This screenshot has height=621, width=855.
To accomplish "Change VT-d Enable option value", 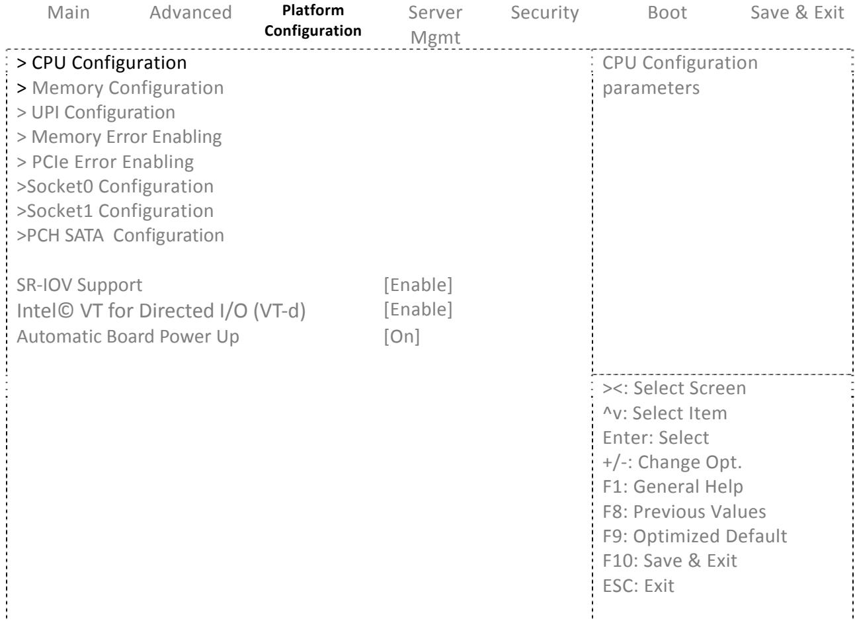I will coord(419,310).
